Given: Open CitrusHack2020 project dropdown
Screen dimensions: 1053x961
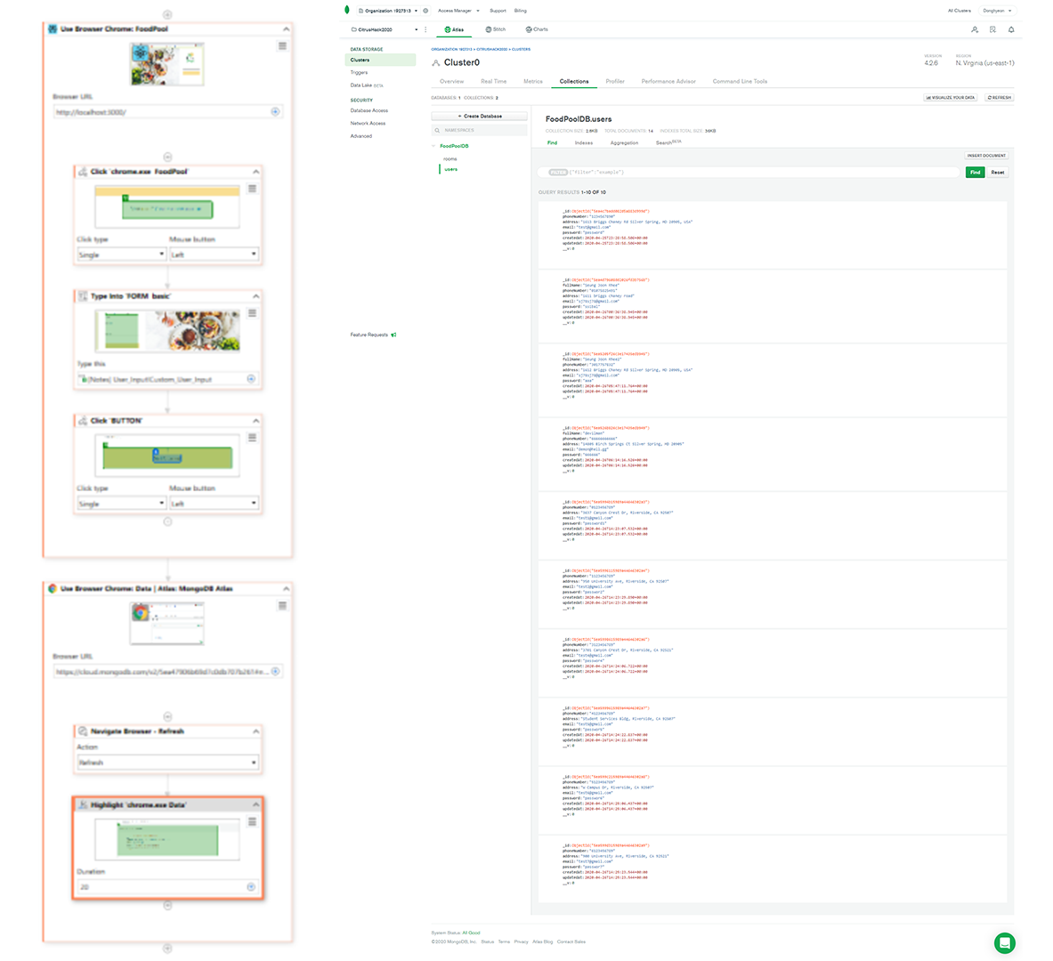Looking at the screenshot, I should pos(385,29).
